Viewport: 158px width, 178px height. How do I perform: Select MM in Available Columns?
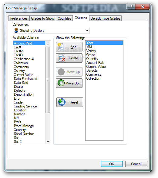pyautogui.click(x=29, y=118)
